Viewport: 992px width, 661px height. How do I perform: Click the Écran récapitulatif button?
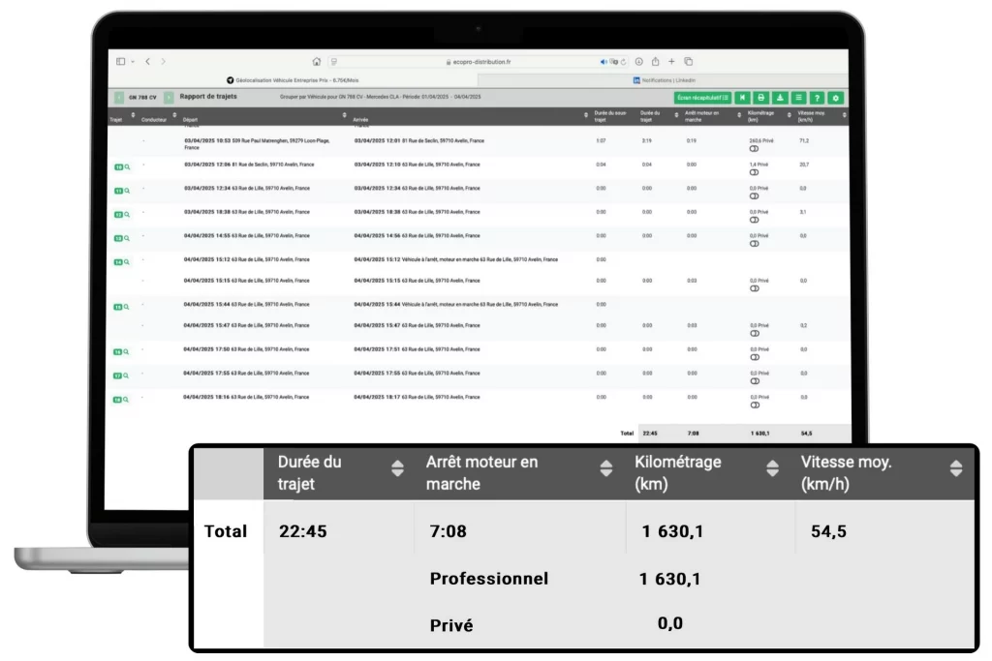(702, 98)
